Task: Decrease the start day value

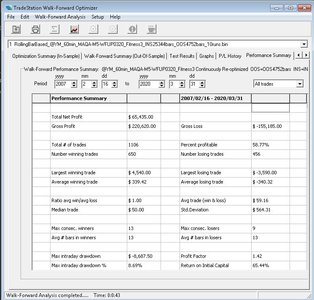Action: [x=115, y=86]
